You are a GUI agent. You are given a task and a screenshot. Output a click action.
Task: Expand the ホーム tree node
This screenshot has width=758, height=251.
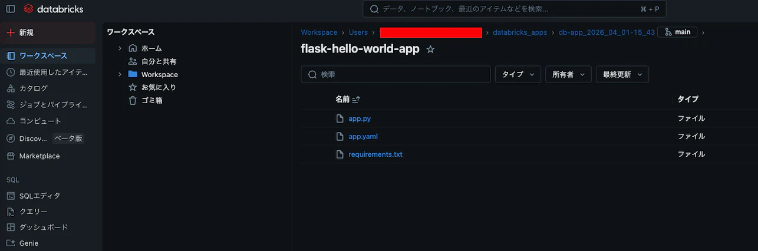[x=120, y=48]
